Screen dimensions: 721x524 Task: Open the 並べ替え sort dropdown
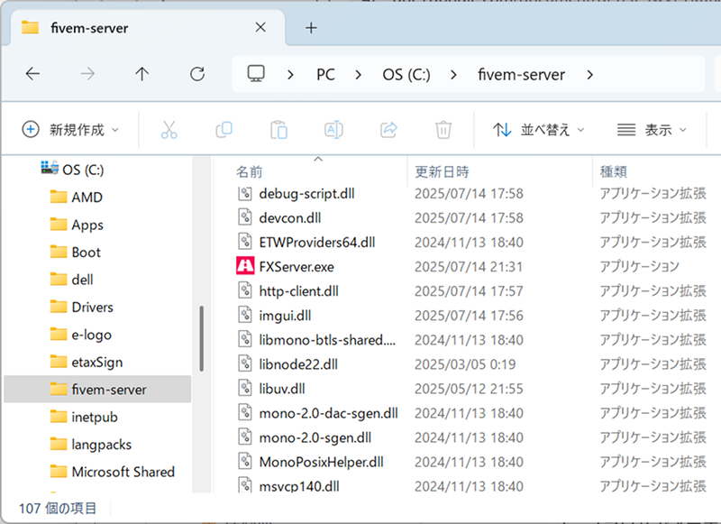click(538, 130)
